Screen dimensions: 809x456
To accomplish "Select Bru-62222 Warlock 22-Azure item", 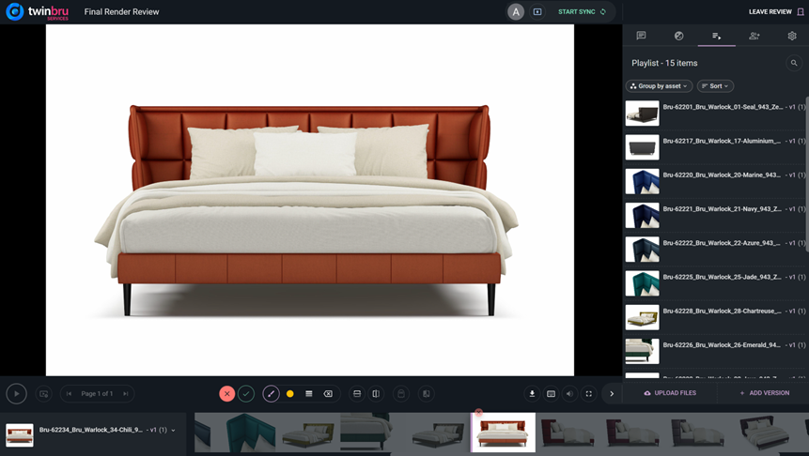I will click(x=715, y=249).
